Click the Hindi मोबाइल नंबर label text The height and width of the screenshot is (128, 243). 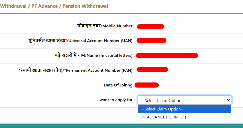89,26
